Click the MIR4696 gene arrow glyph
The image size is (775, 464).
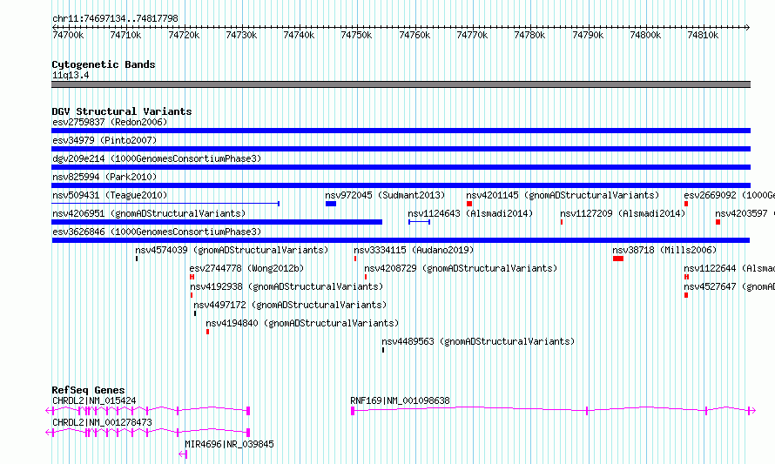point(183,454)
